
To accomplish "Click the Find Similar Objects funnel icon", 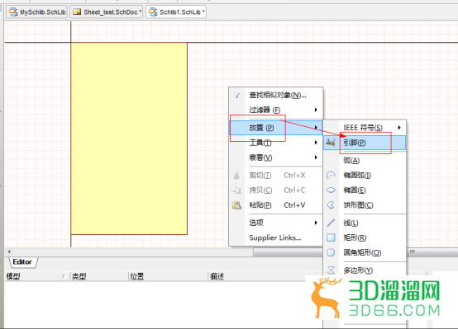I will pos(237,96).
